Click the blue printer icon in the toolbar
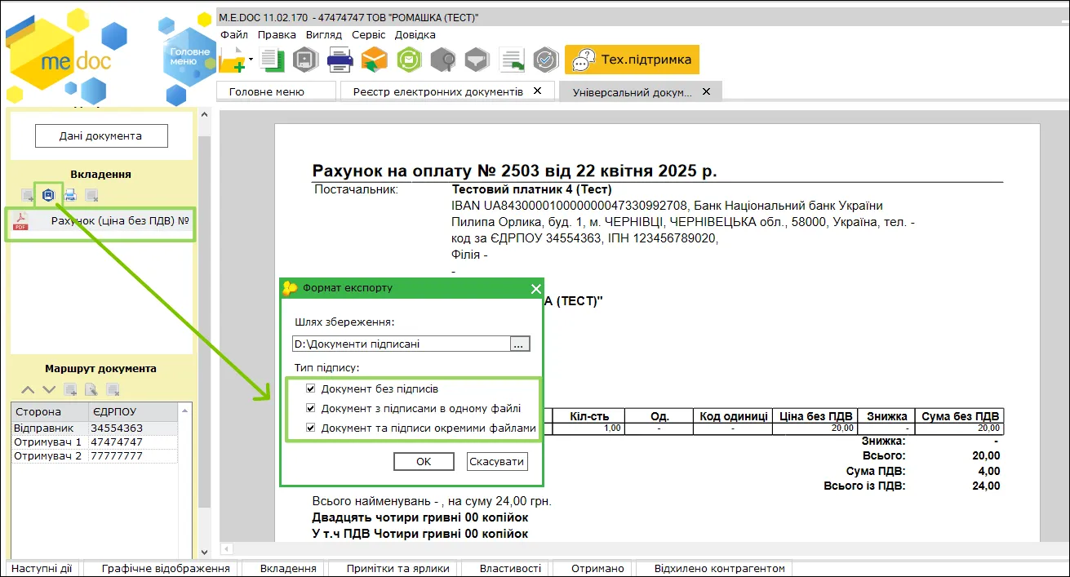The image size is (1070, 577). (340, 59)
